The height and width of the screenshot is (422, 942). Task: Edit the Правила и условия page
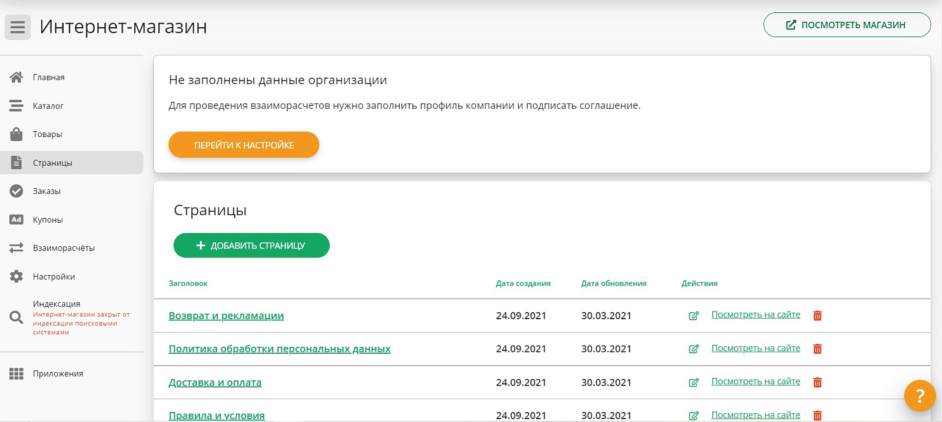coord(694,416)
